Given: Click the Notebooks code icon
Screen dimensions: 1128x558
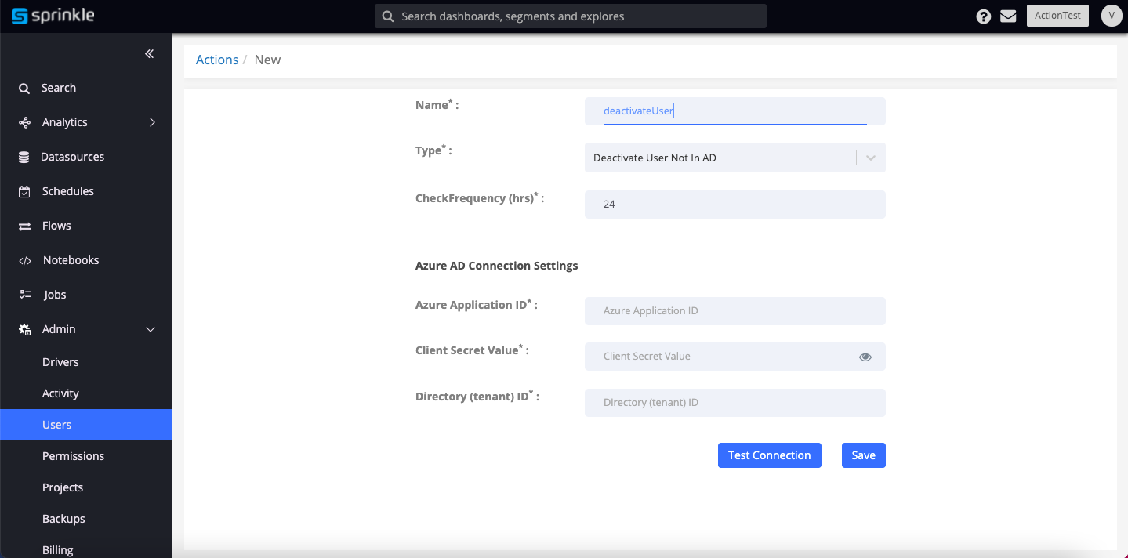Looking at the screenshot, I should (x=24, y=261).
